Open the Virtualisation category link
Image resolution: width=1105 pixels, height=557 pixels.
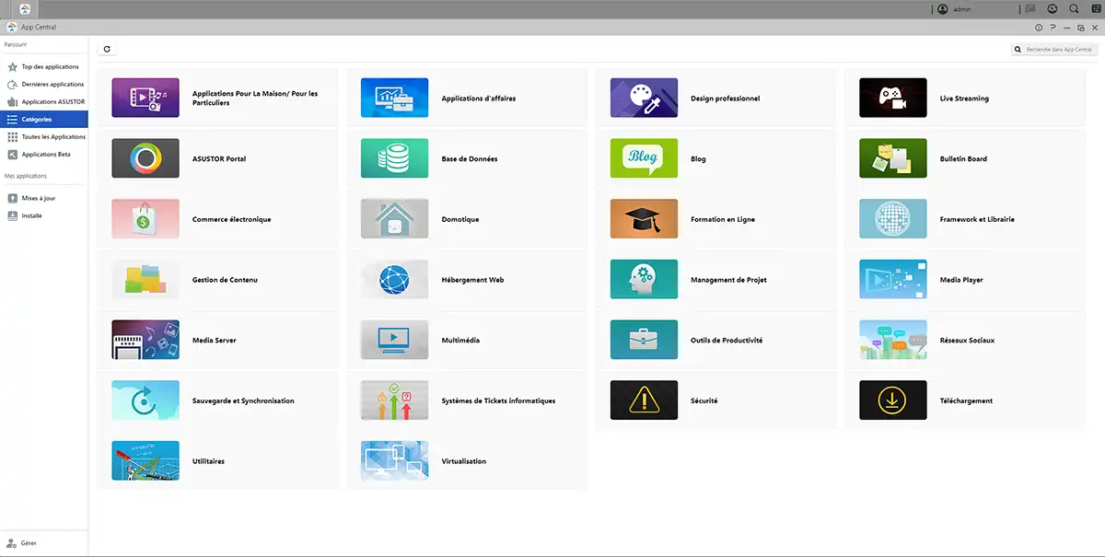[x=463, y=461]
